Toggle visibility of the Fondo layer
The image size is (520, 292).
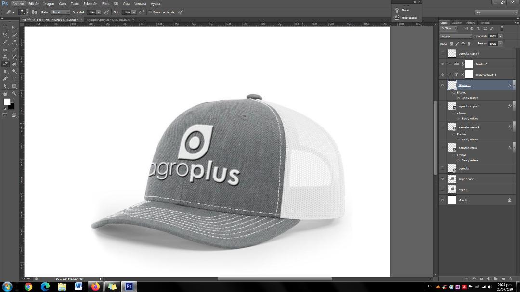442,200
